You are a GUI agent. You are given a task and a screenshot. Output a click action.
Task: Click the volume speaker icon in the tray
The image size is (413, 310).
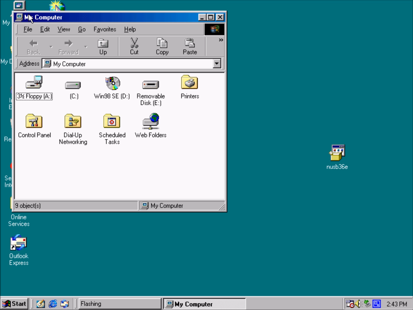[x=358, y=304]
